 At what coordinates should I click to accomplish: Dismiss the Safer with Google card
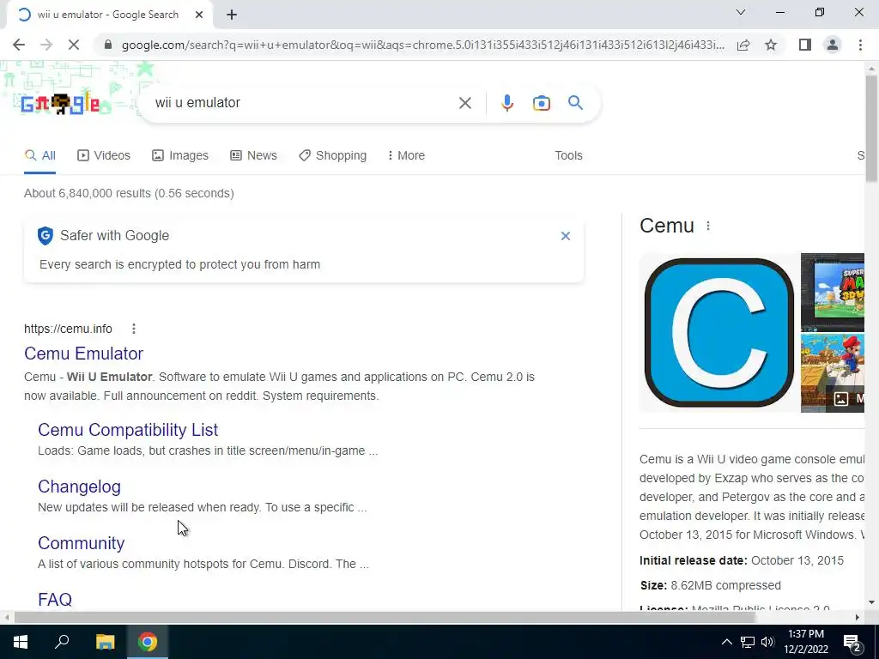tap(565, 236)
